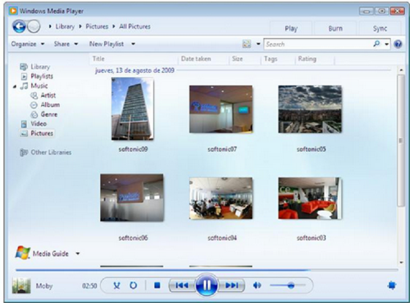The image size is (410, 303).
Task: Click the playback seek progress bar
Action: click(207, 270)
